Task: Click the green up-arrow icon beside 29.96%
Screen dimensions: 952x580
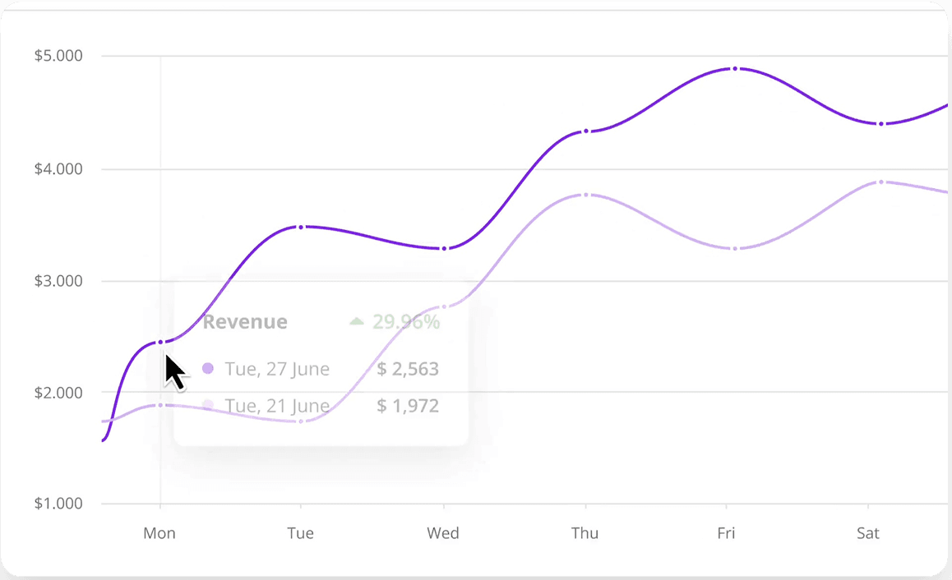Action: 356,322
